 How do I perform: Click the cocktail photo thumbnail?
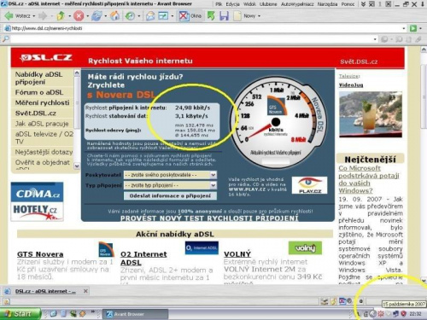371,114
